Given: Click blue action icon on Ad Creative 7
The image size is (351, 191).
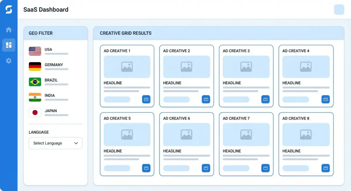Looking at the screenshot, I should click(265, 168).
